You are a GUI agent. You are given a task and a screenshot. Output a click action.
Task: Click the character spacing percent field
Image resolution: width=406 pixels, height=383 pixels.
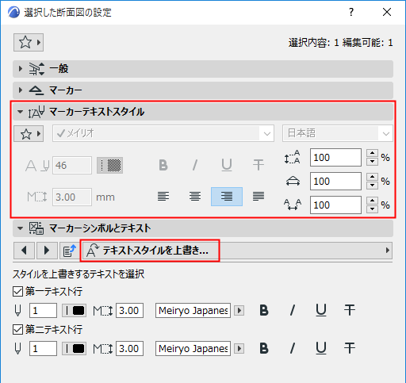(335, 205)
